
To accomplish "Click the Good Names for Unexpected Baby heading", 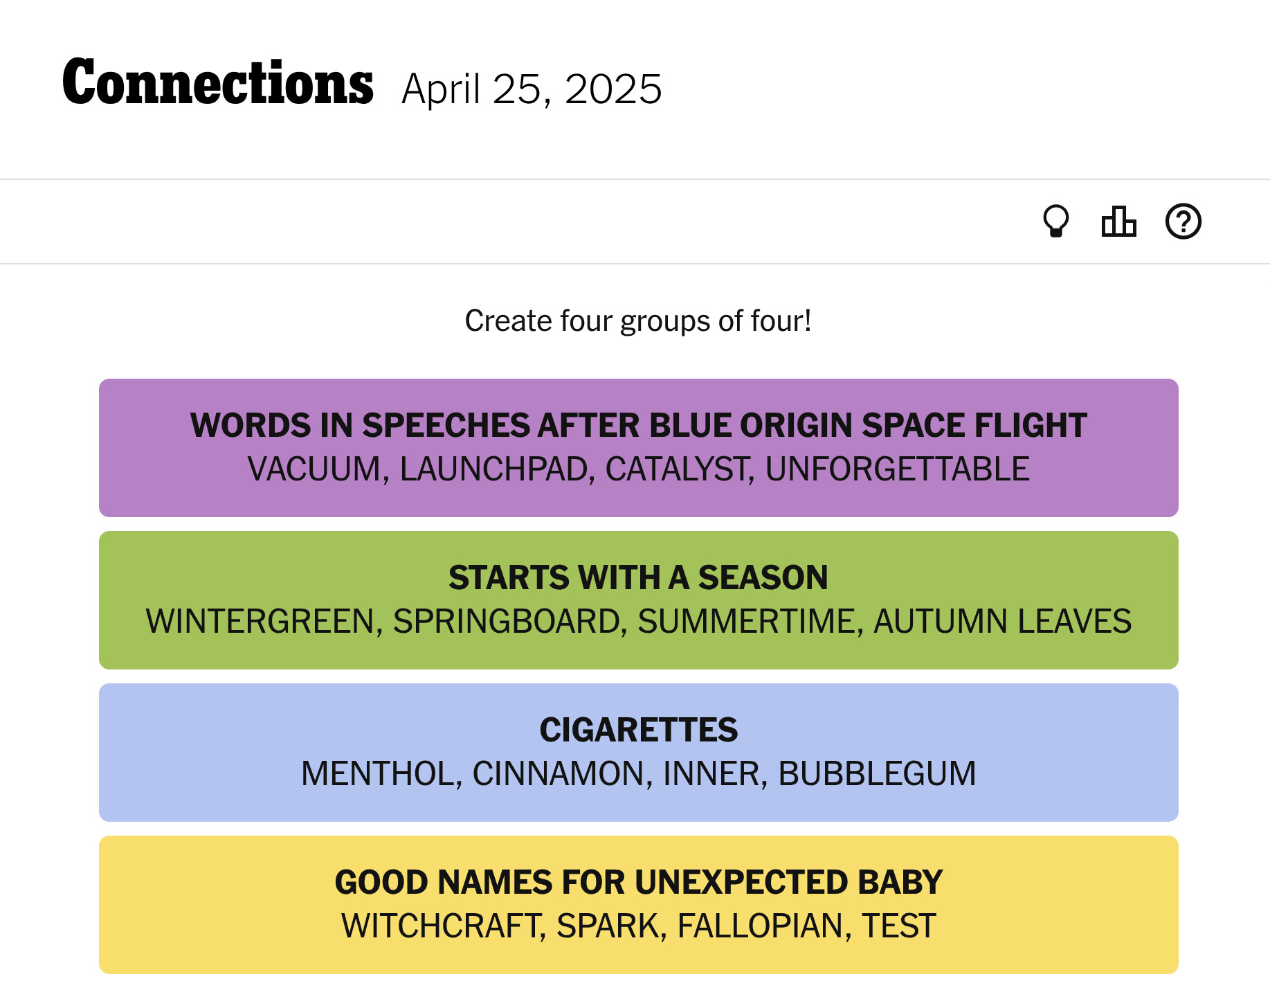I will 638,882.
